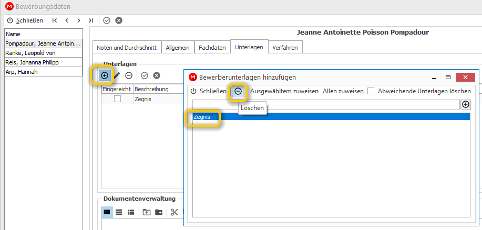
Task: Cancel changes X icon in main toolbar
Action: coord(119,20)
